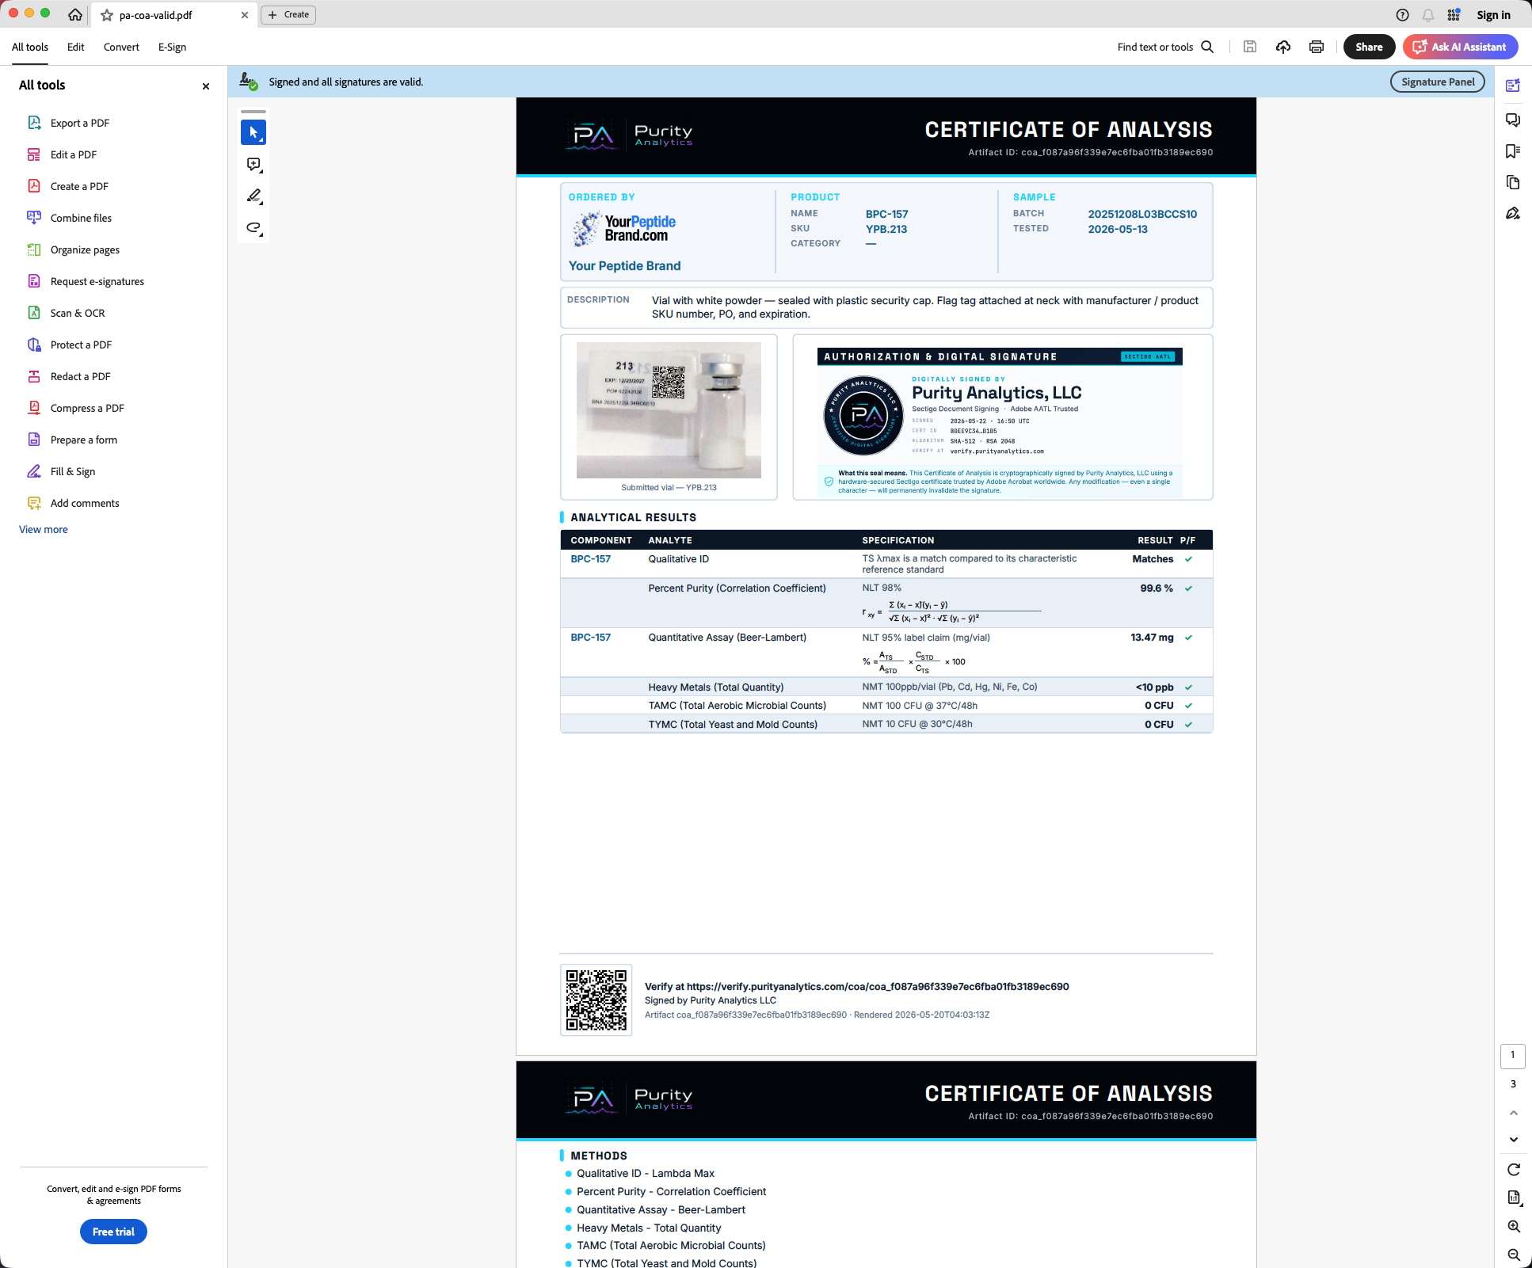
Task: Open the Convert menu
Action: (x=121, y=47)
